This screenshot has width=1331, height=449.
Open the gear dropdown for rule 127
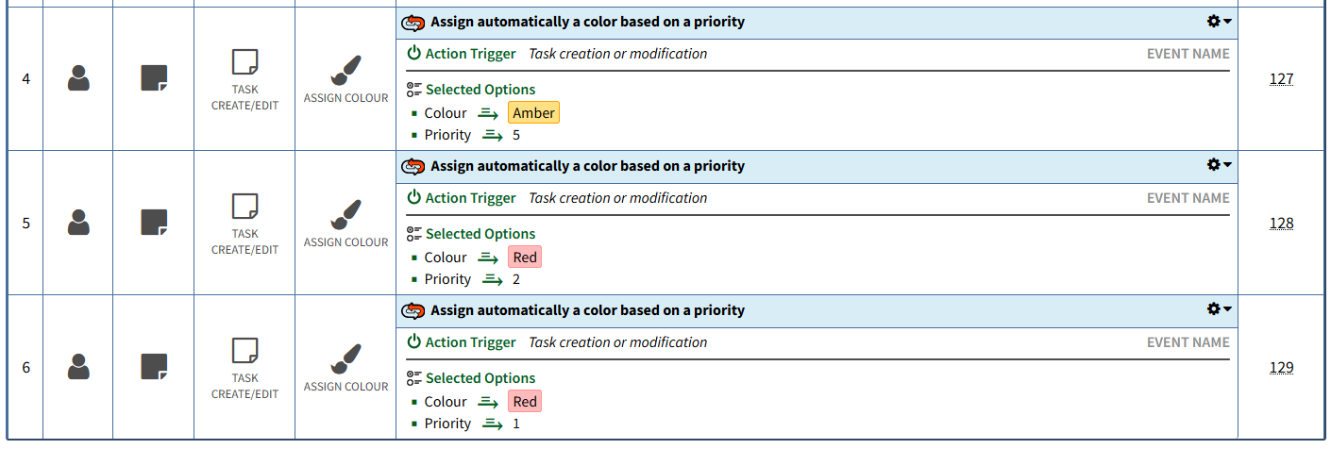tap(1220, 21)
